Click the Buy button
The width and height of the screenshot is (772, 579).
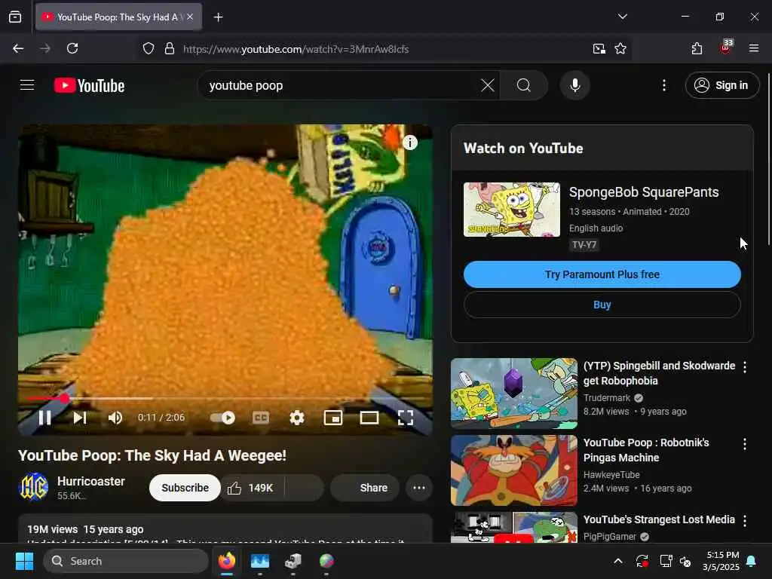(x=602, y=305)
